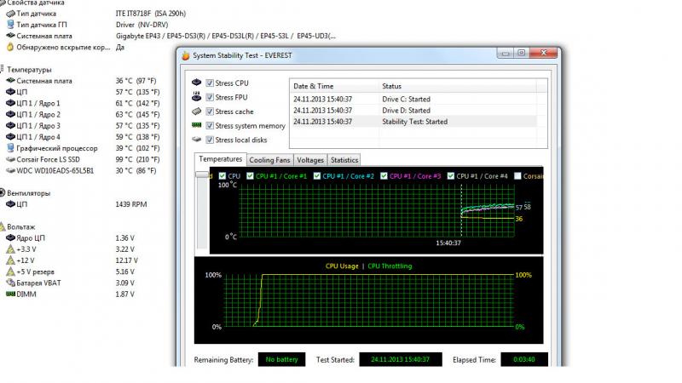Click the Corsair Force LS SSD drive icon
This screenshot has width=682, height=383.
point(10,159)
